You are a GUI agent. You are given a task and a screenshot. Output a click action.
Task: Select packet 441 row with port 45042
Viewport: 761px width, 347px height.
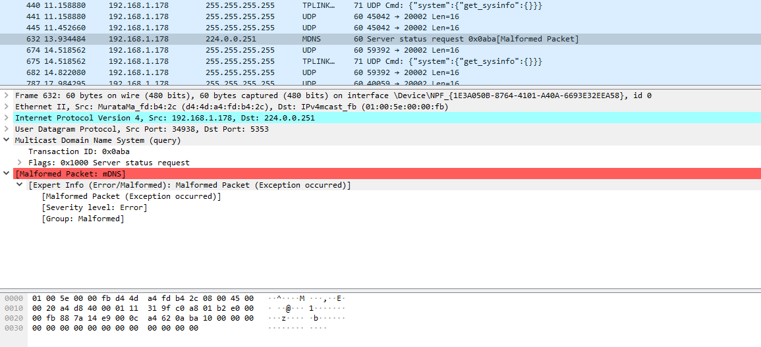[381, 17]
